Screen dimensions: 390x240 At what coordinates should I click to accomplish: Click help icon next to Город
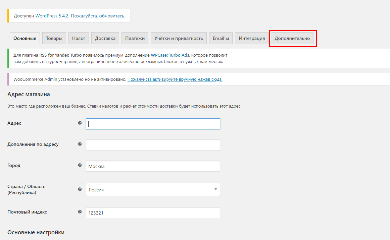(x=80, y=165)
